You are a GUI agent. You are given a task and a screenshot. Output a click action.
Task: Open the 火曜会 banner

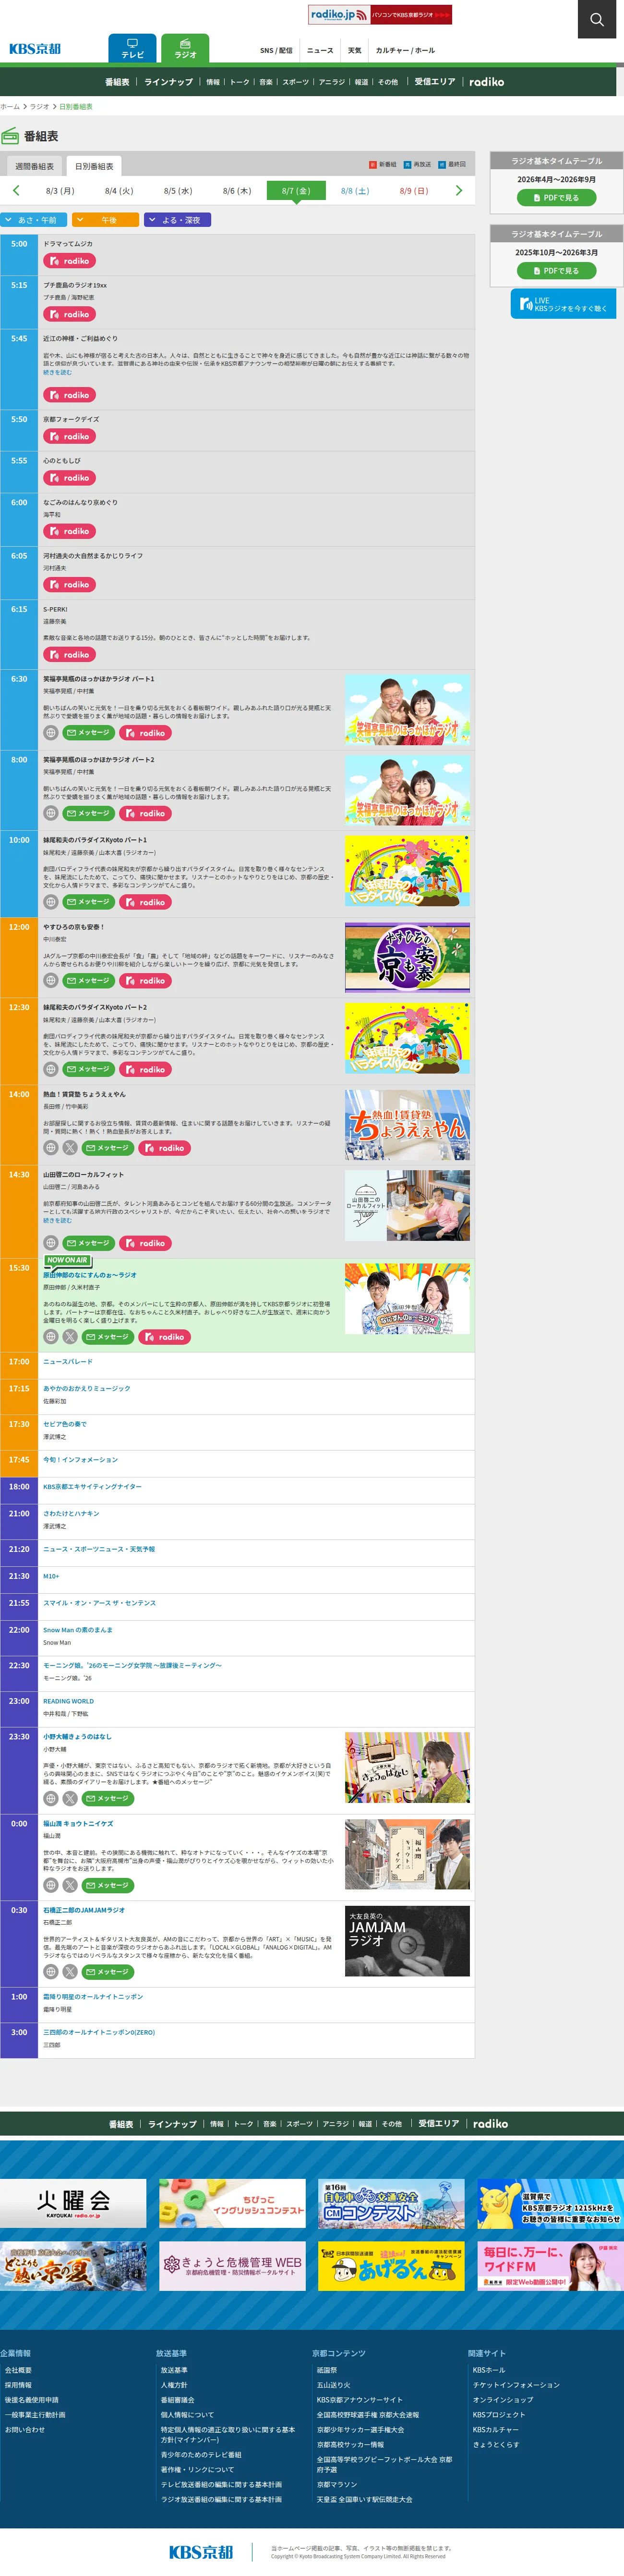click(73, 2203)
